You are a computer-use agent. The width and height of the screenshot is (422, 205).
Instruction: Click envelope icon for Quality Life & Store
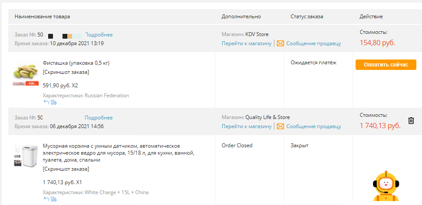click(280, 126)
